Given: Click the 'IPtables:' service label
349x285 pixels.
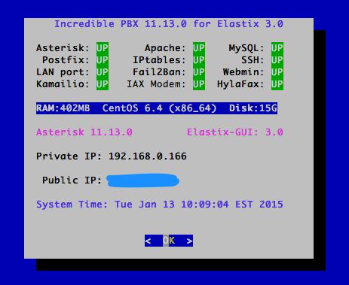Looking at the screenshot, I should (x=159, y=60).
